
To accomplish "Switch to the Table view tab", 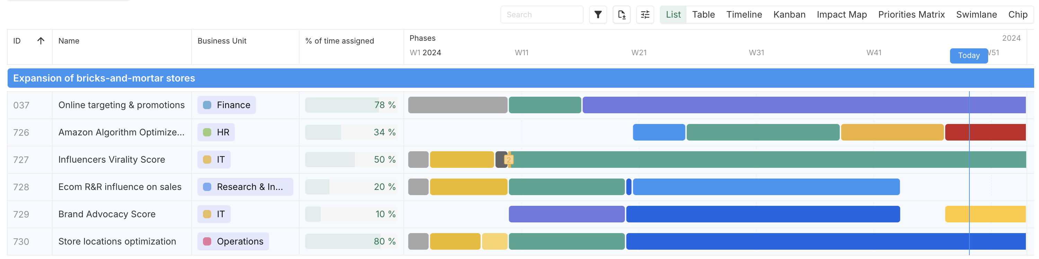I will pos(703,15).
